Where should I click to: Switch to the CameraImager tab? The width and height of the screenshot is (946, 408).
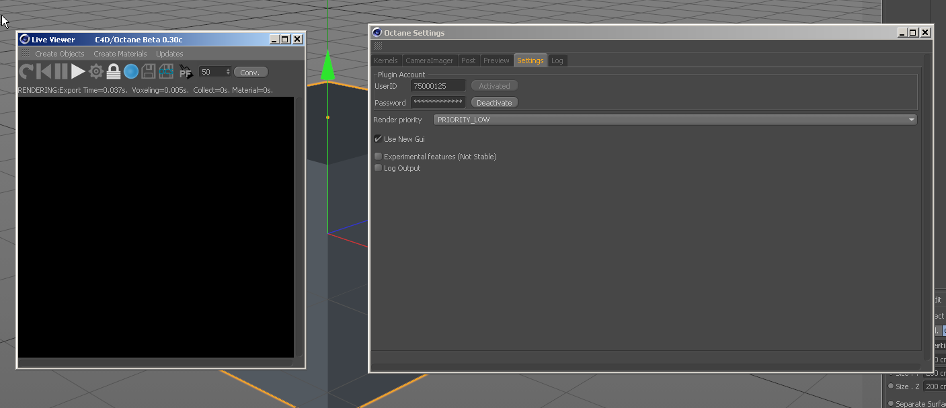[429, 60]
